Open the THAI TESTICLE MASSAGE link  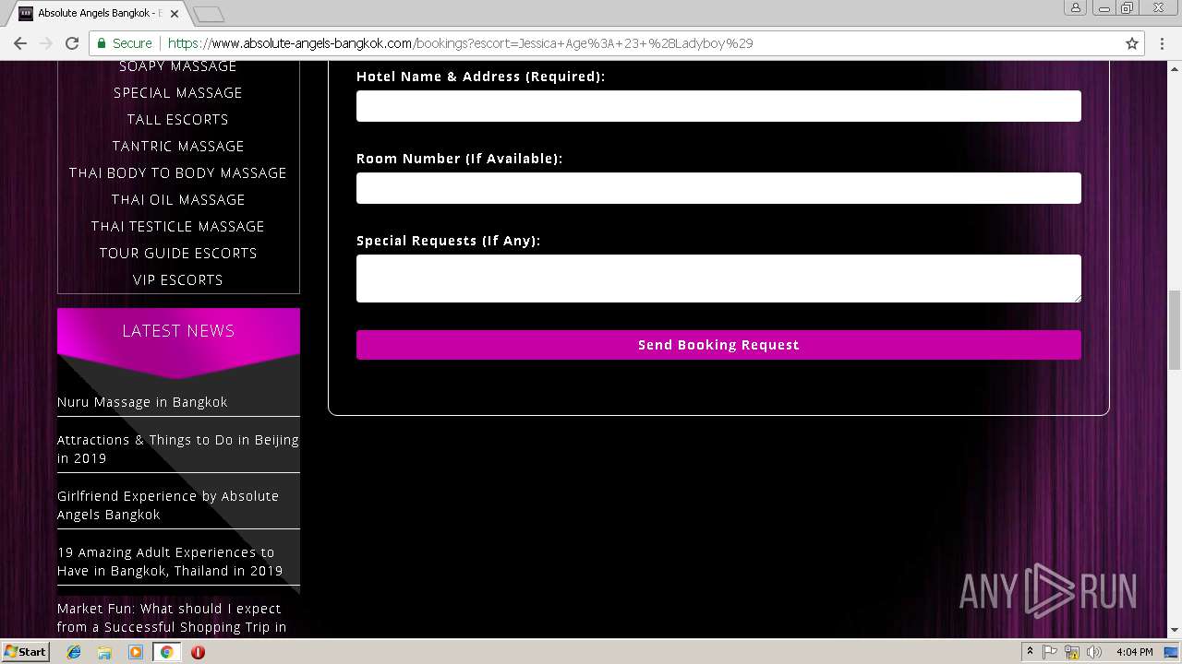[178, 227]
